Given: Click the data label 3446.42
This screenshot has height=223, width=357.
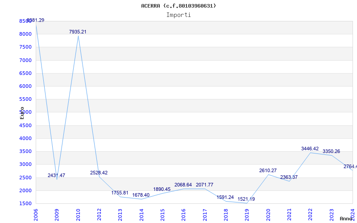Looking at the screenshot, I should [x=310, y=149].
